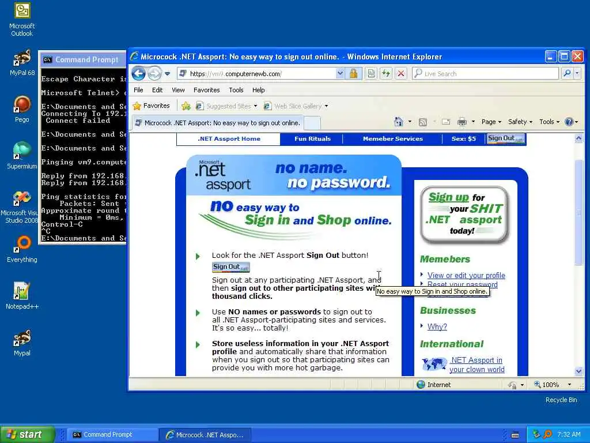
Task: Click the Home icon in command bar
Action: (x=399, y=122)
